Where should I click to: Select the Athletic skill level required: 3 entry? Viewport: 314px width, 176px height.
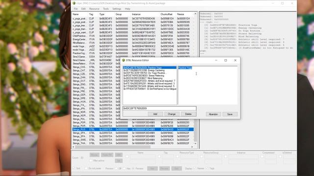150,84
